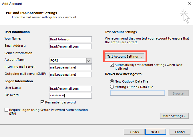Cancel the Add Account wizard
Image resolution: width=193 pixels, height=137 pixels.
tap(180, 132)
